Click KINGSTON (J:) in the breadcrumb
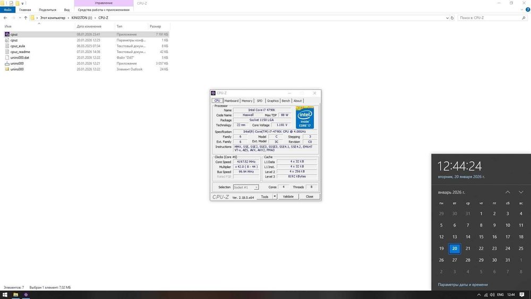This screenshot has height=299, width=531. coord(82,18)
